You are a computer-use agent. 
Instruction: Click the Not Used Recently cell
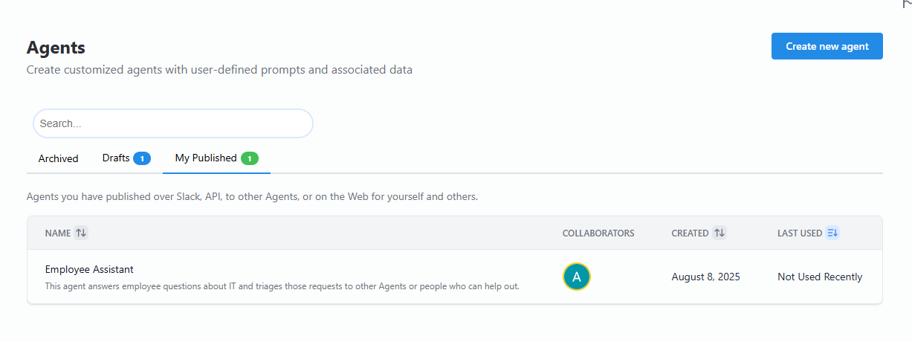coord(820,277)
